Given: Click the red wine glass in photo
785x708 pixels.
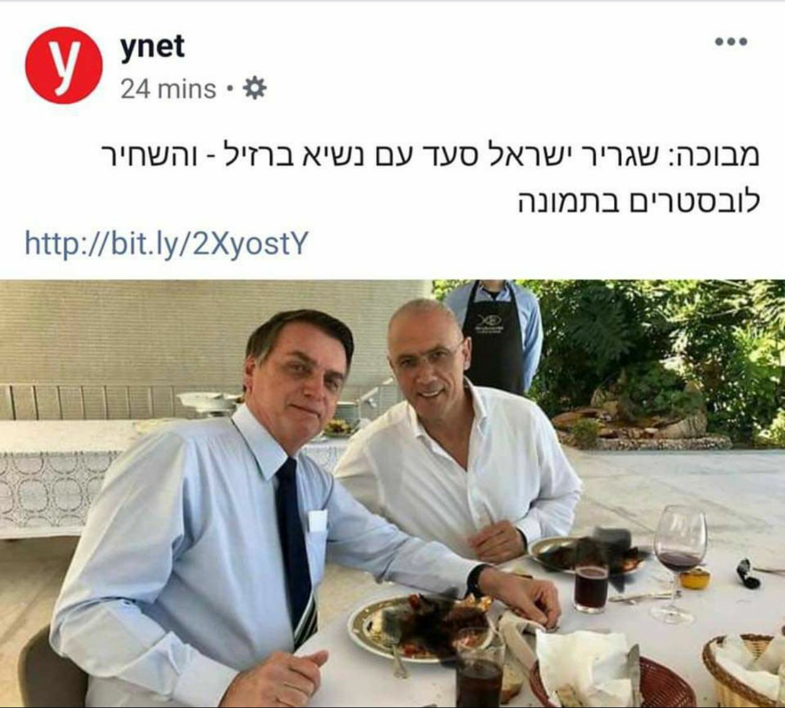Looking at the screenshot, I should 679,561.
